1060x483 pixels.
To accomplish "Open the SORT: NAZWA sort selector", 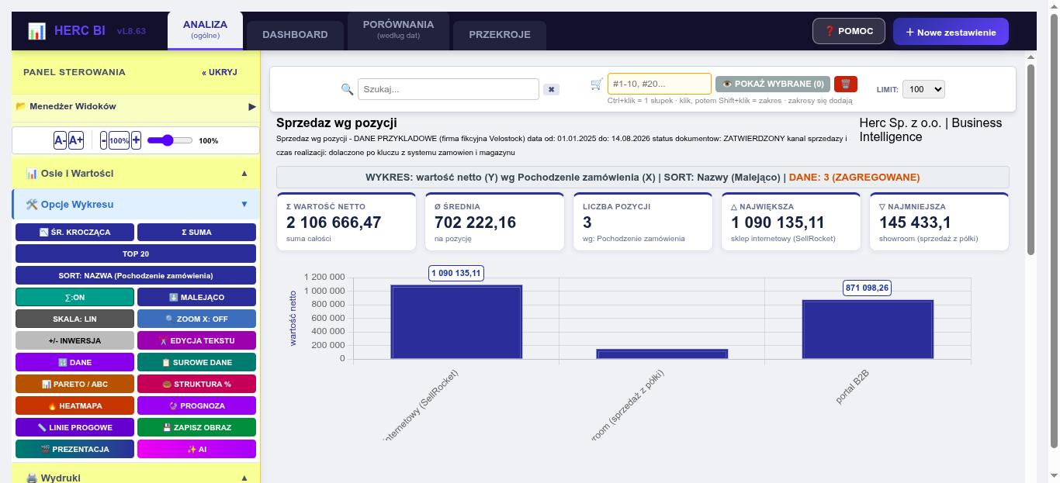I will 136,275.
